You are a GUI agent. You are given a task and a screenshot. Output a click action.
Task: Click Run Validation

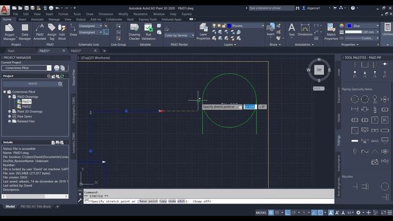149,32
